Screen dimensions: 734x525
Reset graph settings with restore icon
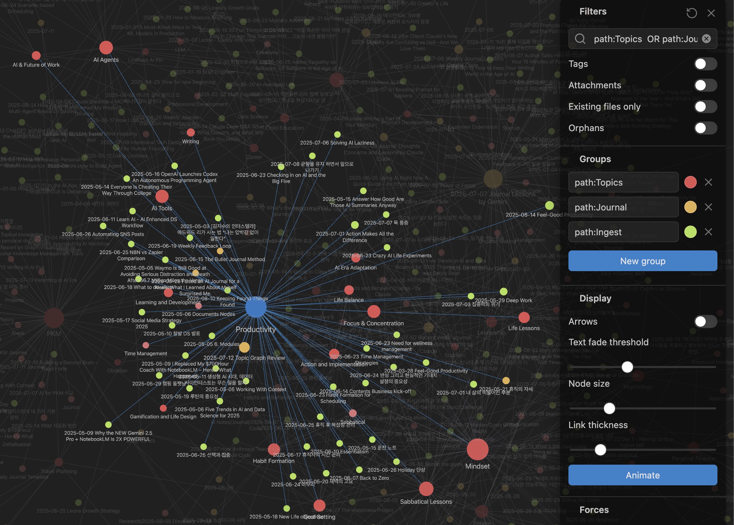[692, 13]
